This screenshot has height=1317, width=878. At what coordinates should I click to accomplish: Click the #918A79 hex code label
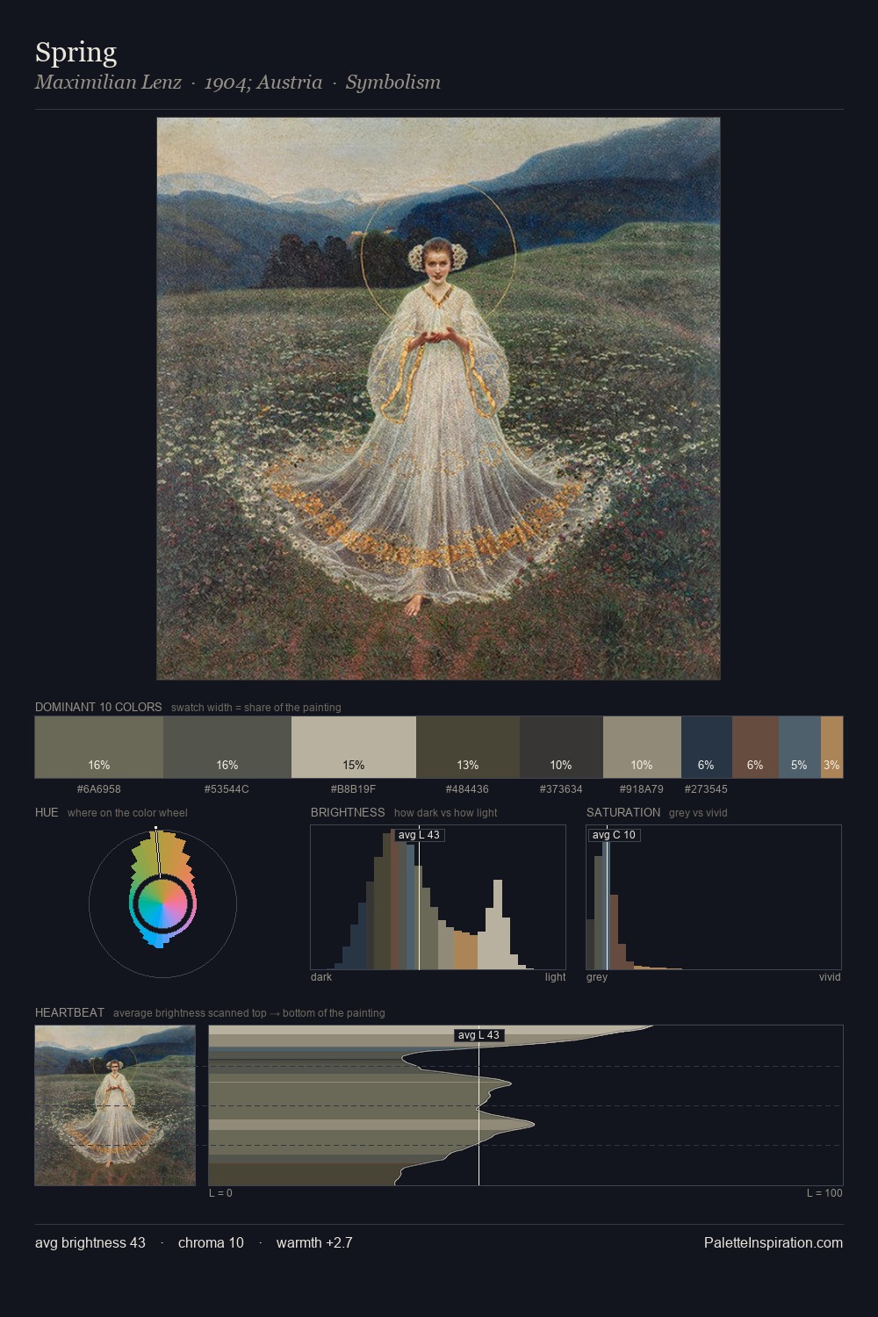point(642,789)
